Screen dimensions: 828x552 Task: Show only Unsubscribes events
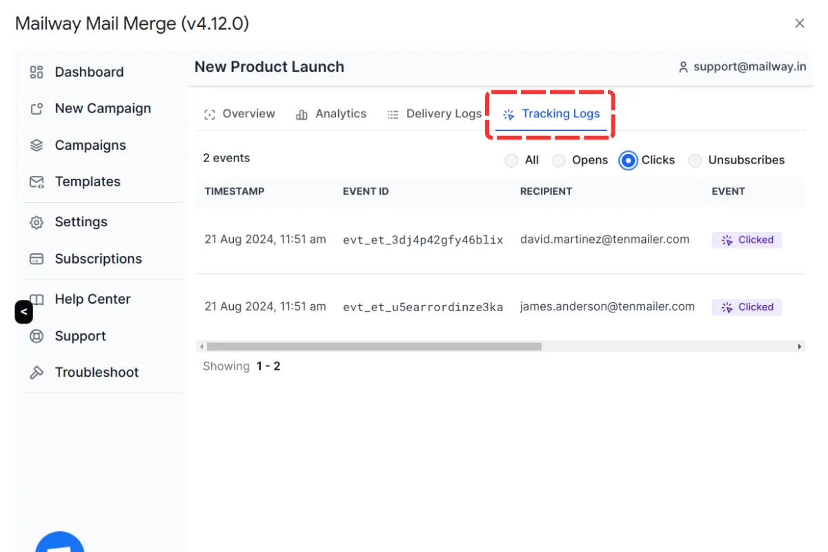click(x=695, y=159)
